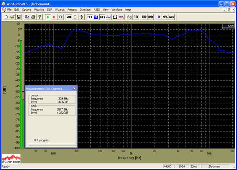Open the ASIO menu
237x170 pixels.
97,9
